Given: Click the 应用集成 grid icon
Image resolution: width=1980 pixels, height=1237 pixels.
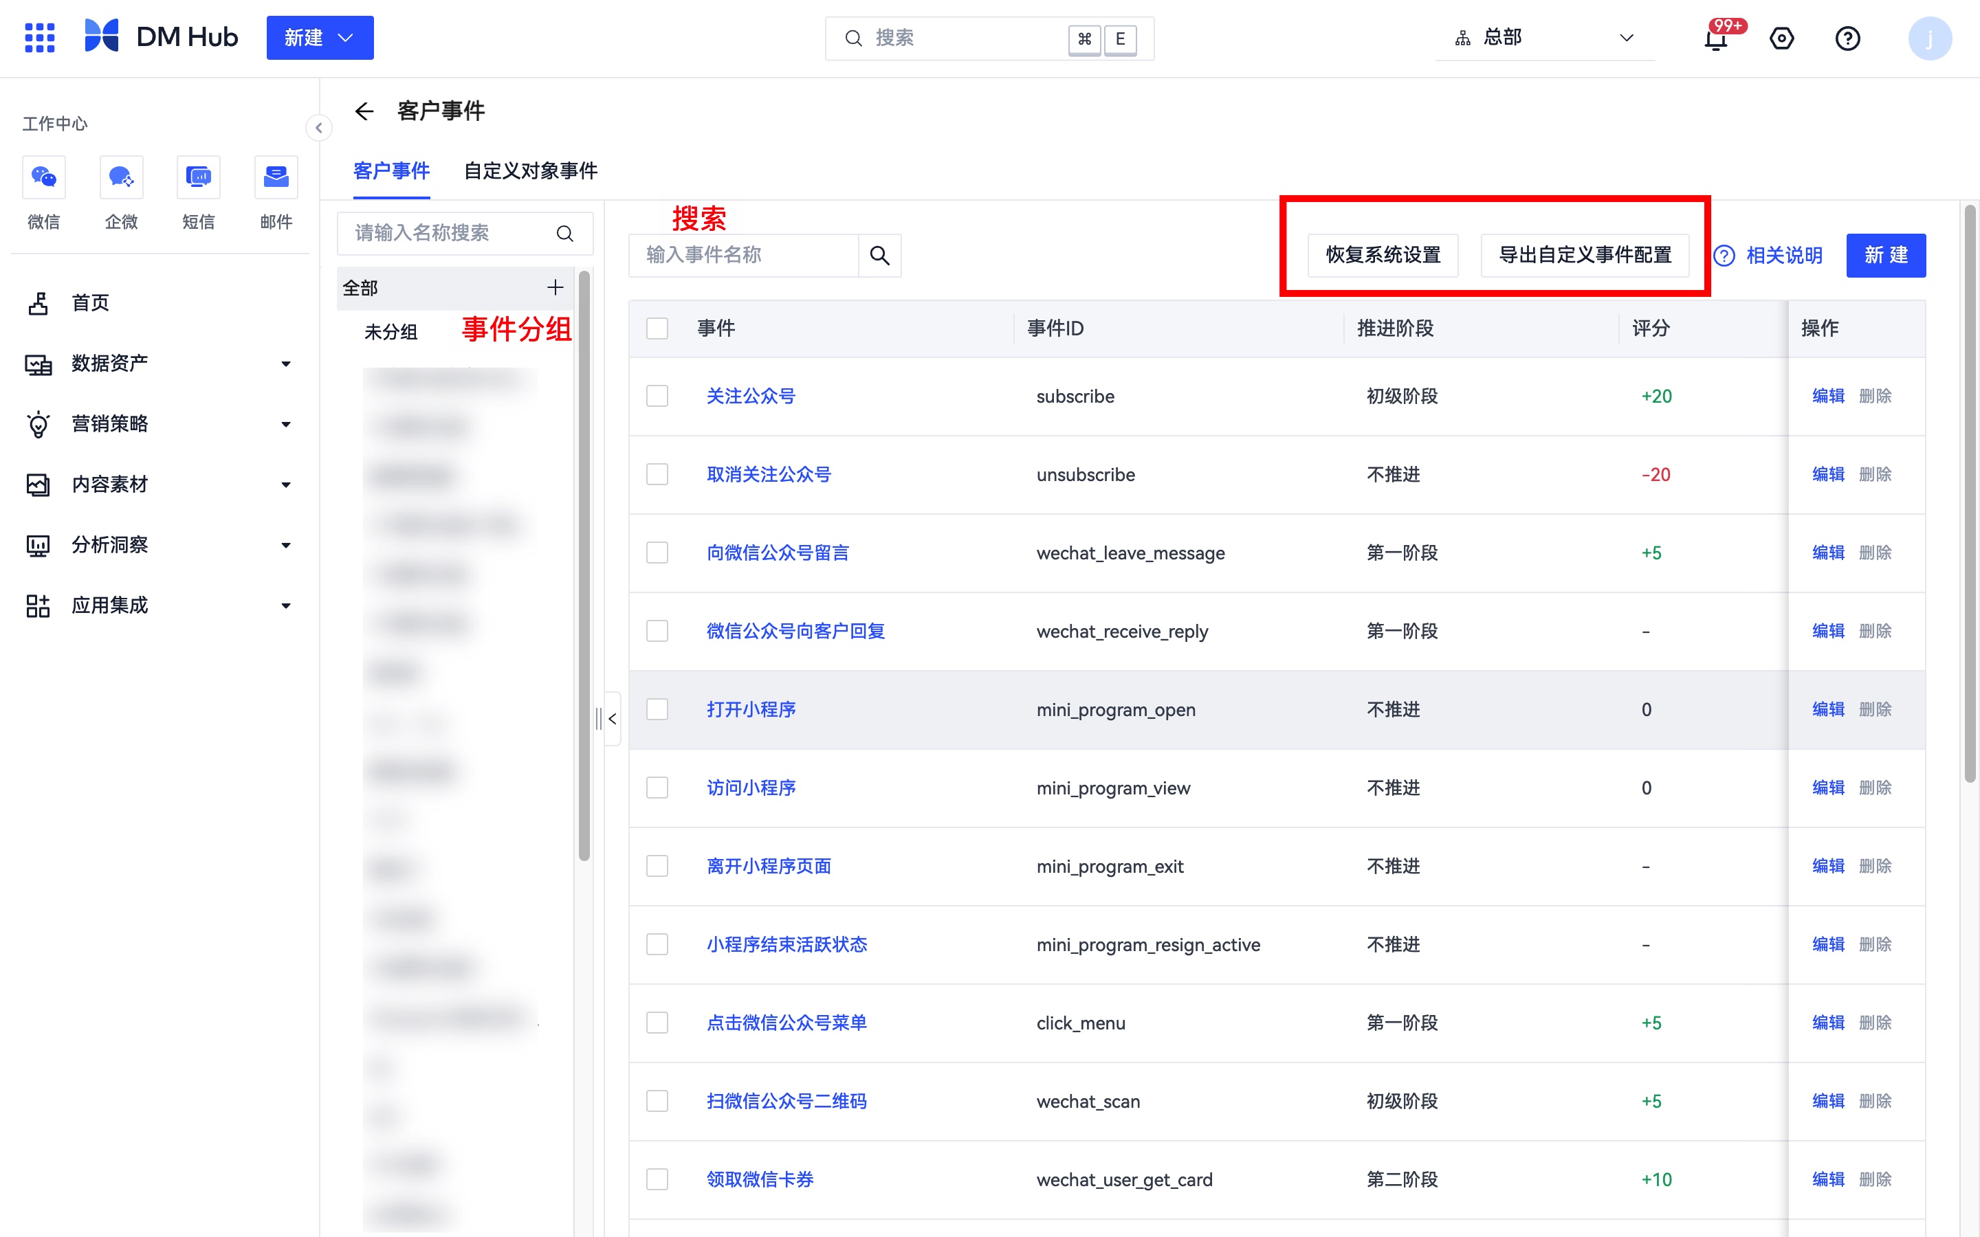Looking at the screenshot, I should click(x=38, y=605).
